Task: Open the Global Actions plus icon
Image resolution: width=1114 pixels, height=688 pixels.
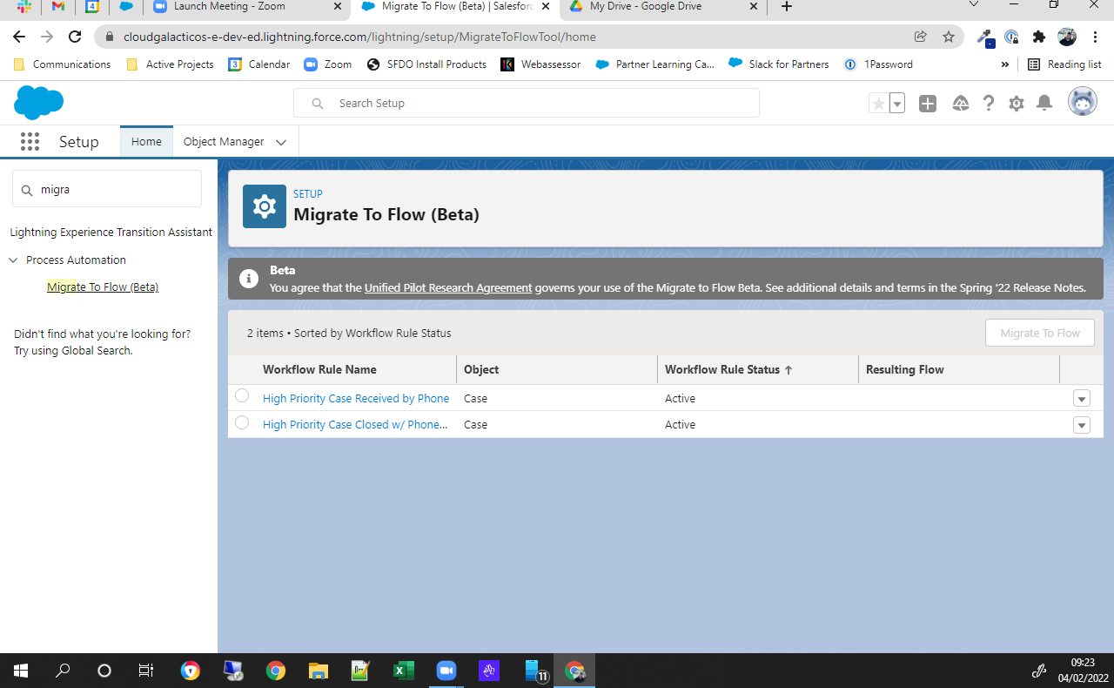Action: click(x=928, y=104)
